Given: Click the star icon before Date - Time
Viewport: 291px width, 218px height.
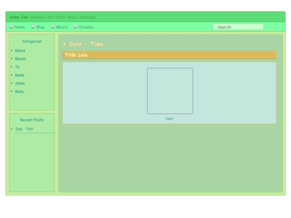Looking at the screenshot, I should pyautogui.click(x=65, y=45).
